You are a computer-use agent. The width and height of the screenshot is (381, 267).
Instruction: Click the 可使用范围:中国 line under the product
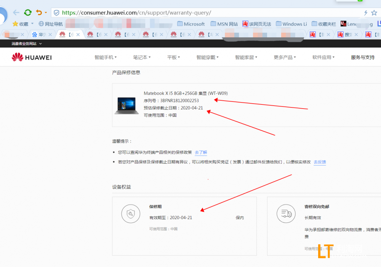tap(160, 115)
